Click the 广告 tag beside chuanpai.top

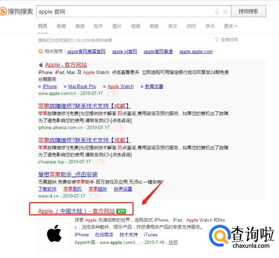100,162
